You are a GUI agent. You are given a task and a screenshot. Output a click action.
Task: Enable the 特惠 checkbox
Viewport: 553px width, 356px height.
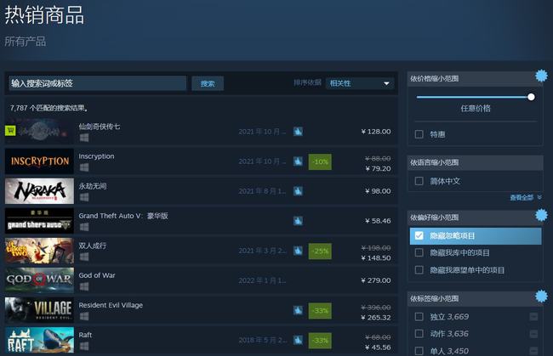click(419, 134)
